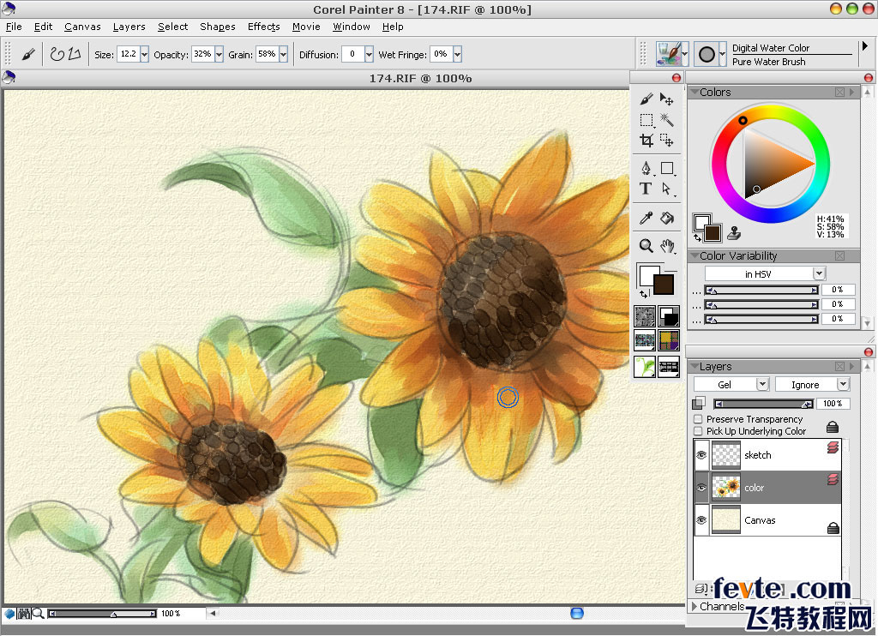This screenshot has width=878, height=636.
Task: Click the brush icon in property bar
Action: [x=28, y=54]
